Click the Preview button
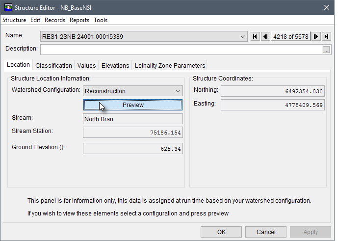 coord(133,105)
